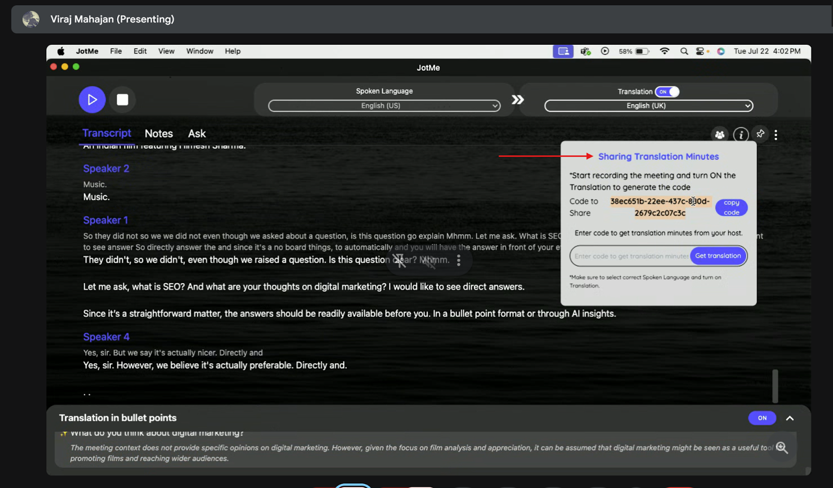Click the Wi-Fi icon in menu bar
The image size is (833, 488).
[x=664, y=51]
